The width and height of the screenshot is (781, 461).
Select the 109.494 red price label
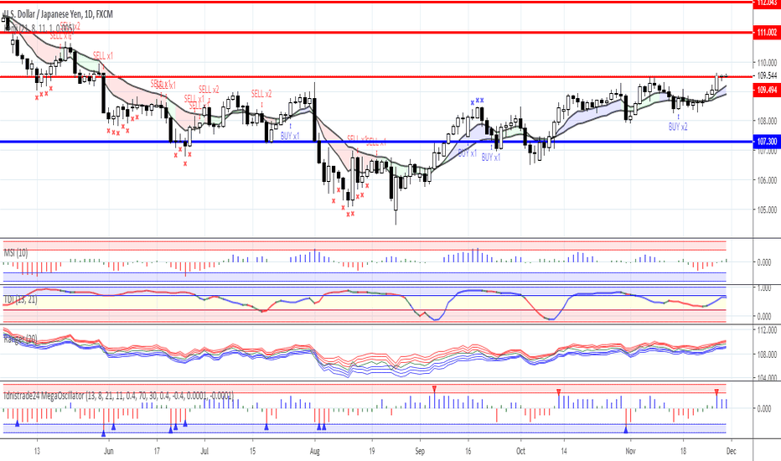[x=767, y=89]
